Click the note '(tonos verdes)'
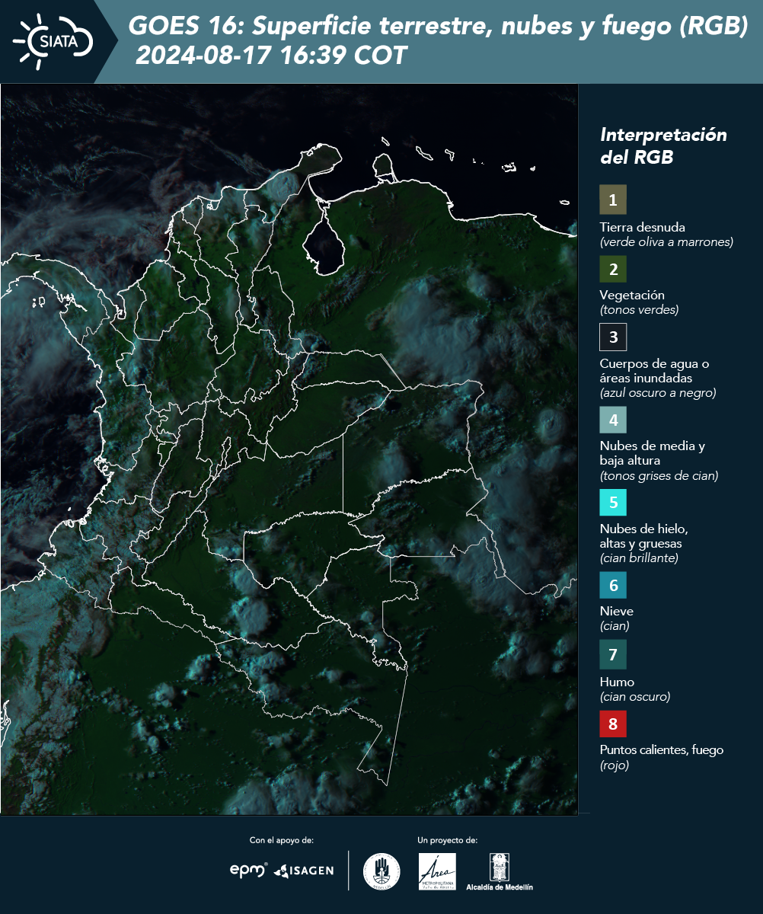Screen dimensions: 763x914 point(639,310)
